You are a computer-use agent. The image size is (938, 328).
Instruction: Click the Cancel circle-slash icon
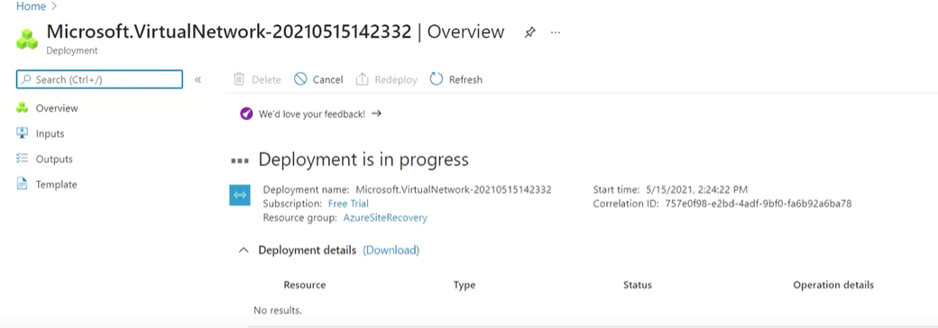coord(300,79)
